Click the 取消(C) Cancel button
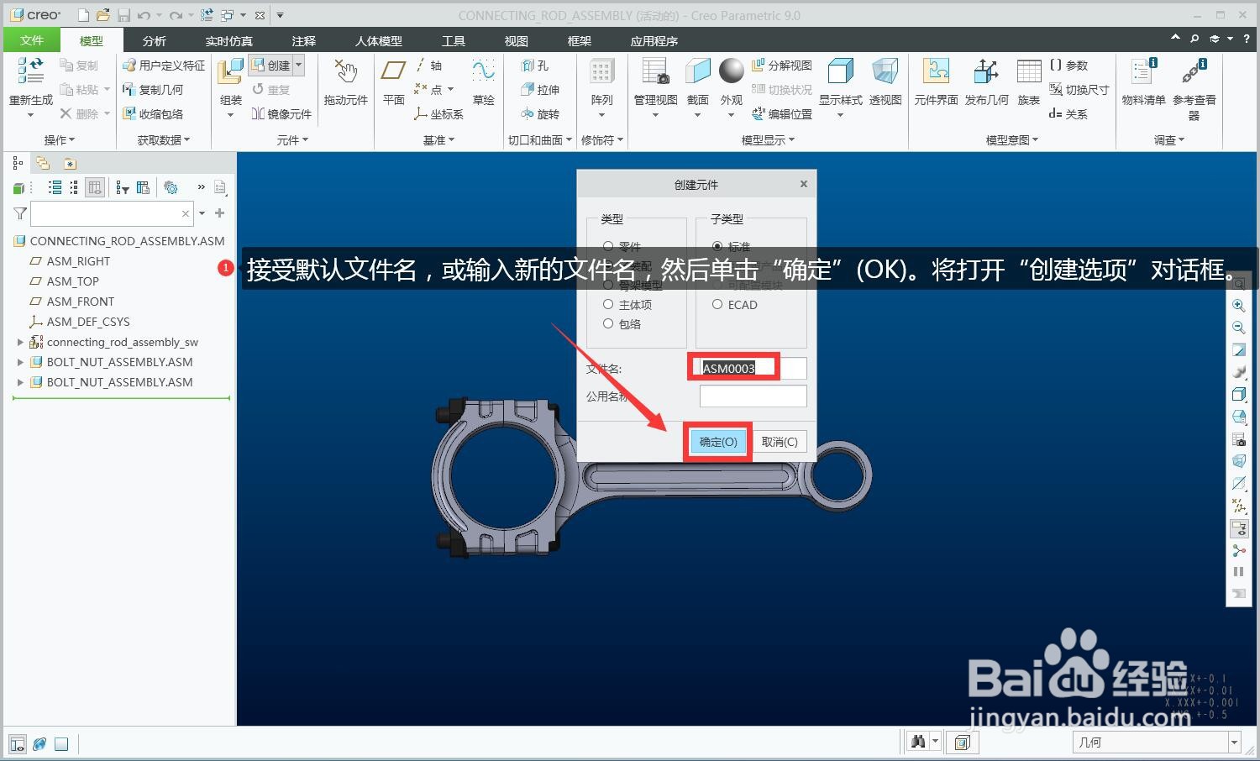 (x=780, y=442)
